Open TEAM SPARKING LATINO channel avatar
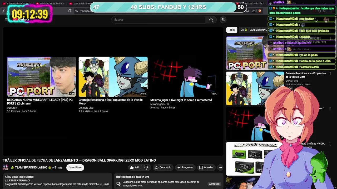337x189 pixels. pyautogui.click(x=6, y=167)
